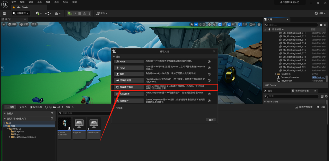Select the mygame blueprint asset
The height and width of the screenshot is (161, 329).
point(79,128)
